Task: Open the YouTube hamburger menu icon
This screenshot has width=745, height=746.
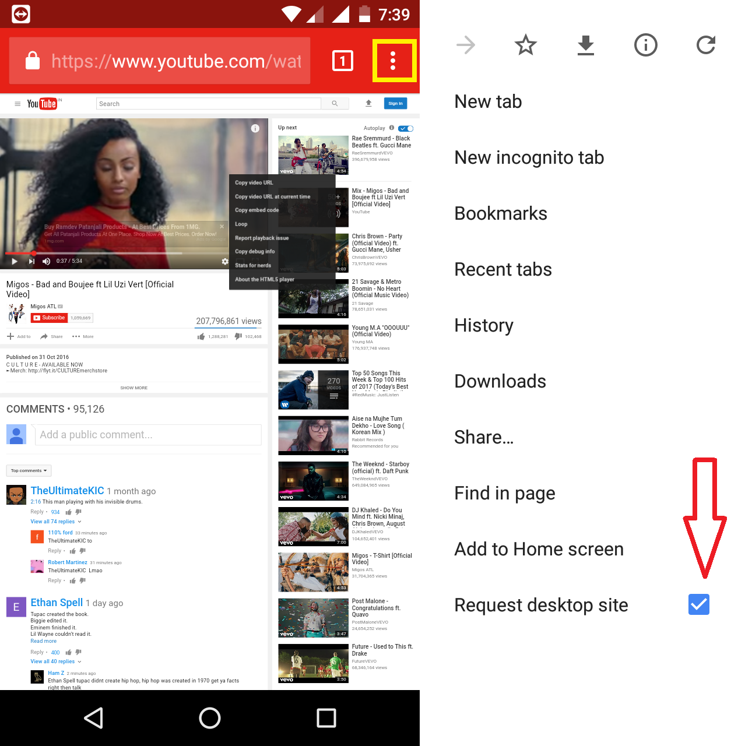Action: [x=17, y=103]
